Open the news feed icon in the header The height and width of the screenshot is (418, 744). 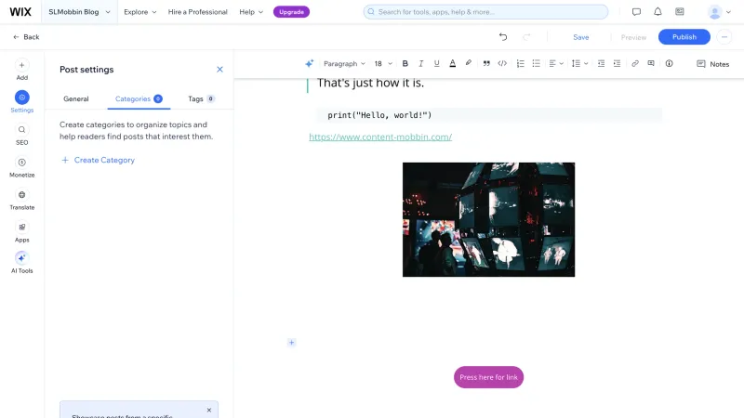(x=680, y=12)
